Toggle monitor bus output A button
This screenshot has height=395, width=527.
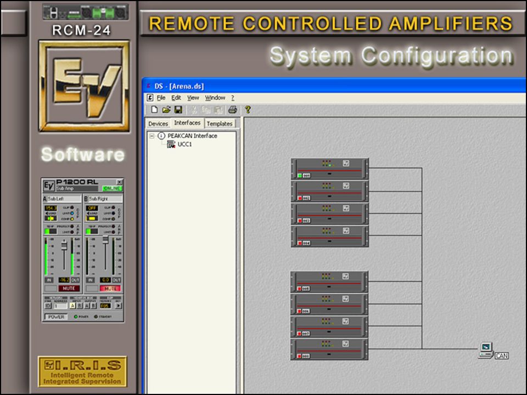(x=86, y=306)
